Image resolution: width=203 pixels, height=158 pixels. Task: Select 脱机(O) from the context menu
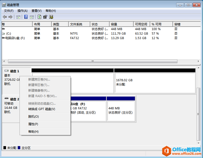pos(34,117)
